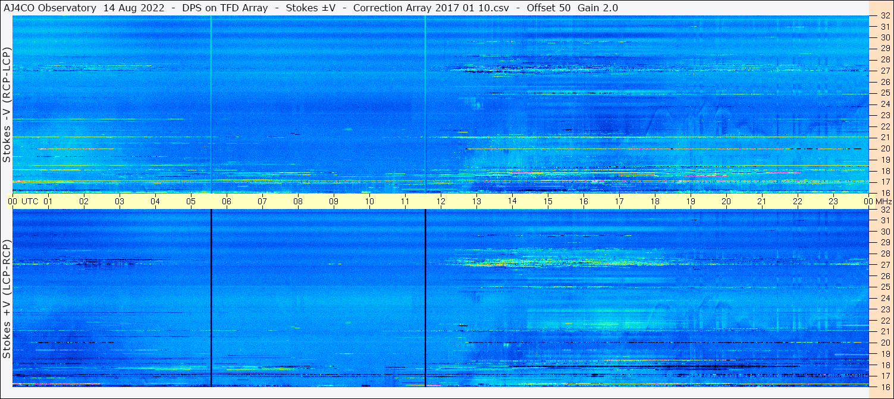The height and width of the screenshot is (399, 894).
Task: Click the 23 UTC hour marker
Action: [833, 201]
